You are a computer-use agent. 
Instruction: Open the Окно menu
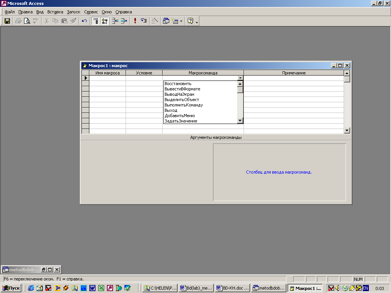tap(107, 12)
